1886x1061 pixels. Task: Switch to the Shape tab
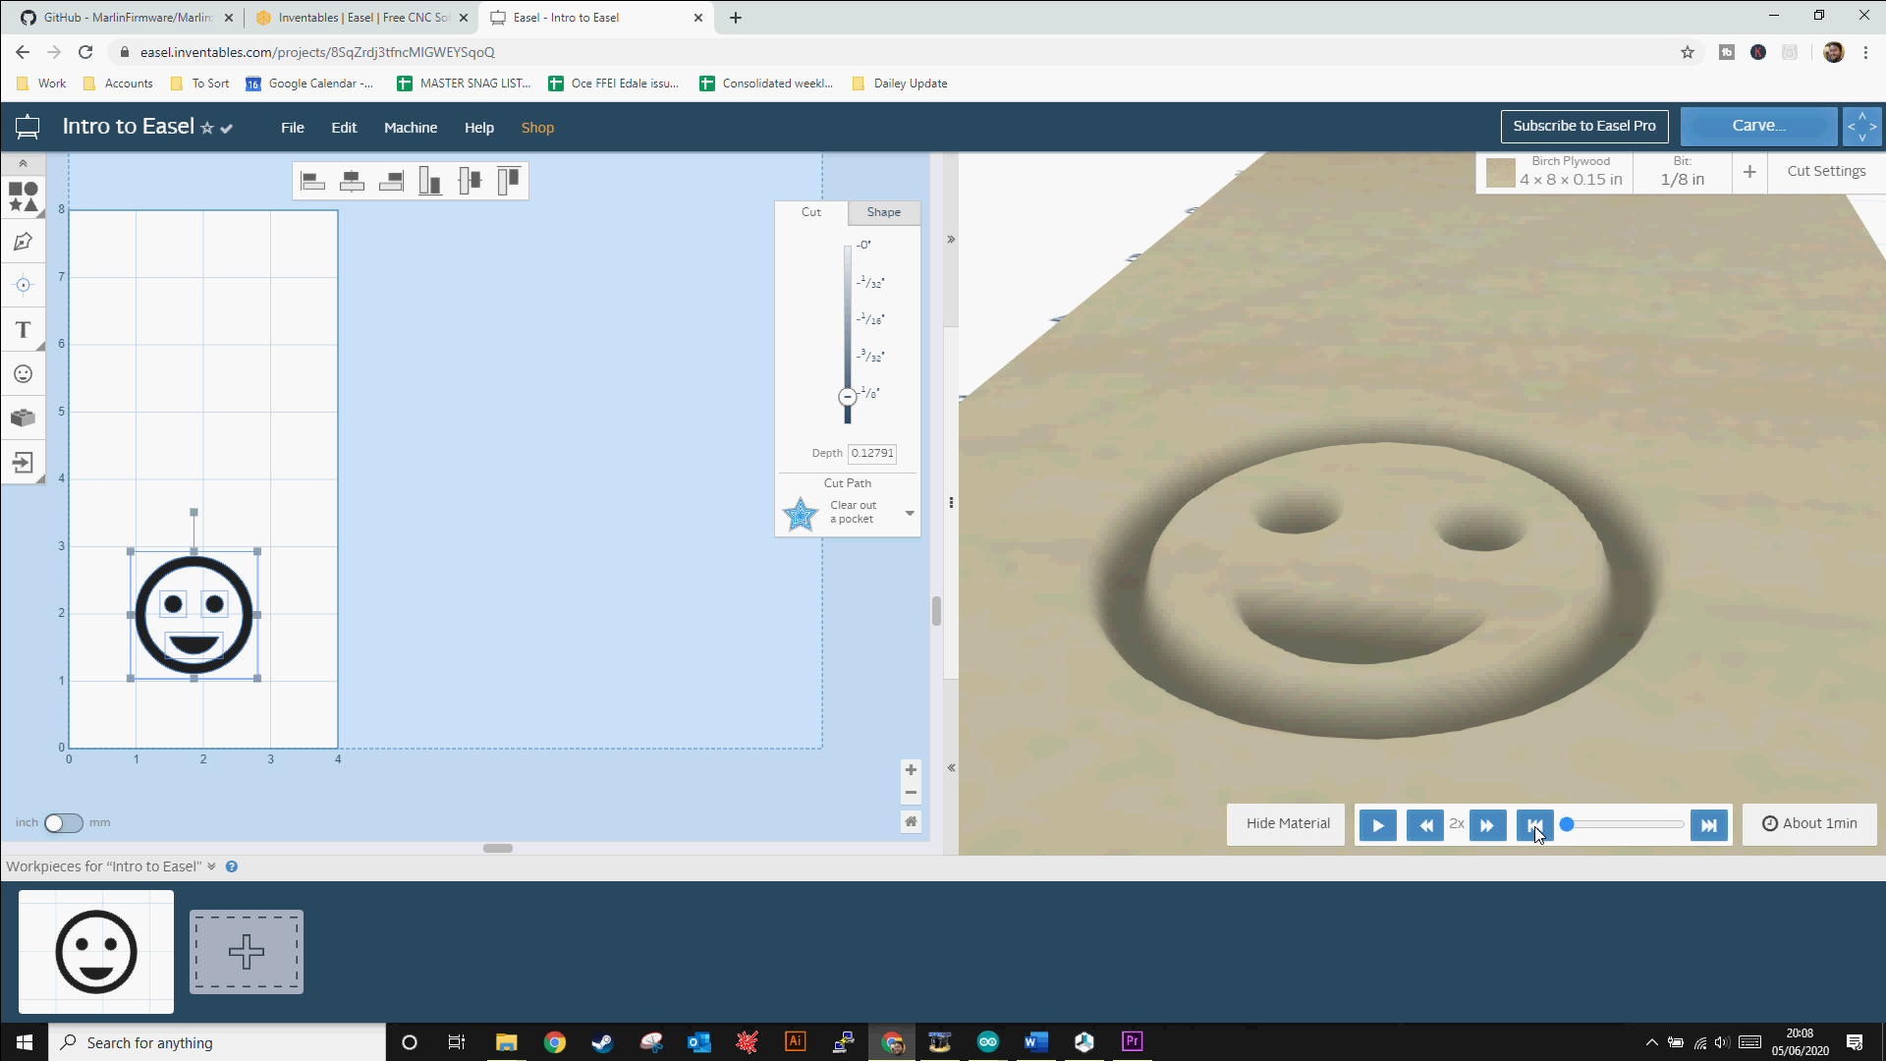coord(883,212)
